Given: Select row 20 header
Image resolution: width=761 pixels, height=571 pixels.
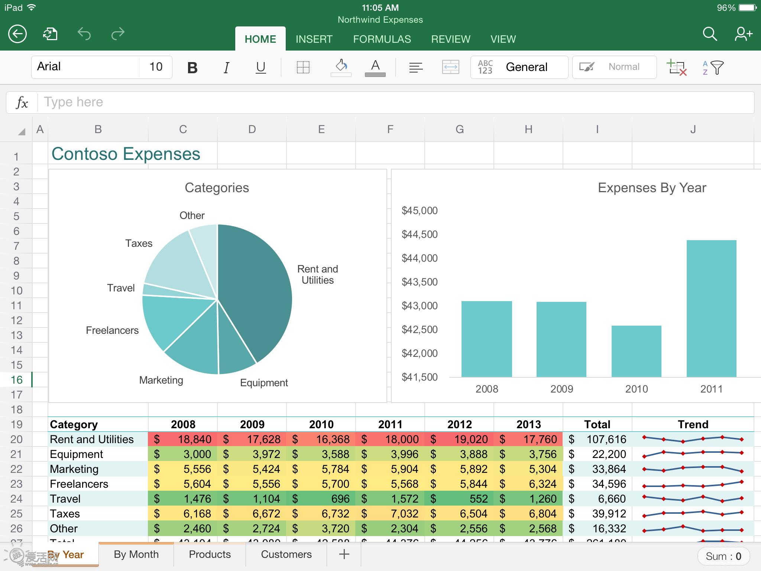Looking at the screenshot, I should coord(16,439).
